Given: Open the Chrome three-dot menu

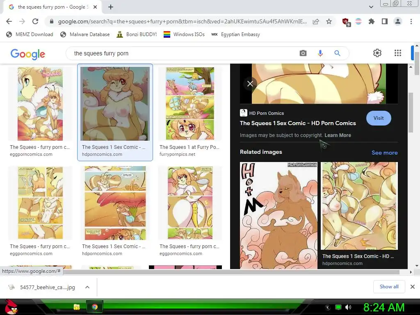Looking at the screenshot, I should [411, 21].
